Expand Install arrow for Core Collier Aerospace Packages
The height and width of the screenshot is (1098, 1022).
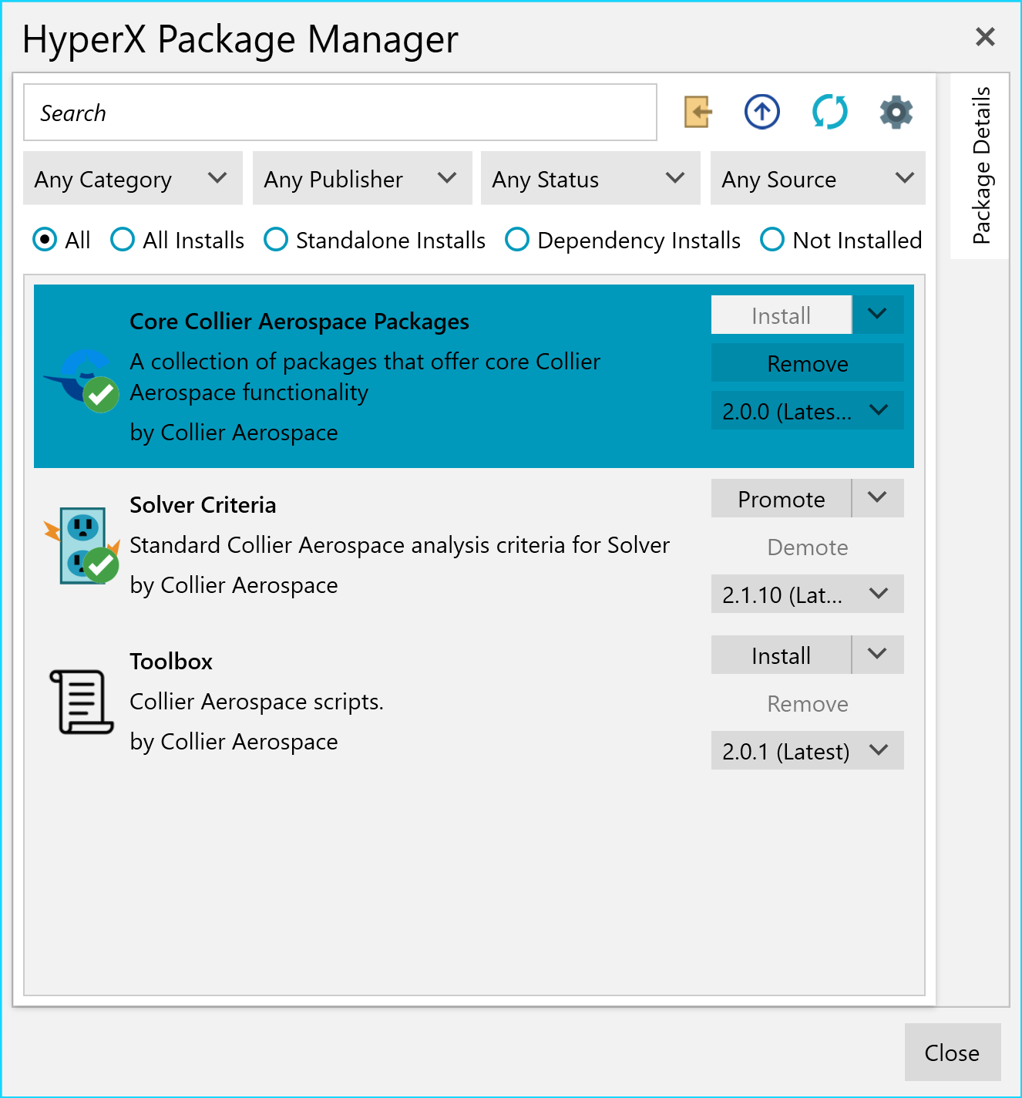[878, 315]
